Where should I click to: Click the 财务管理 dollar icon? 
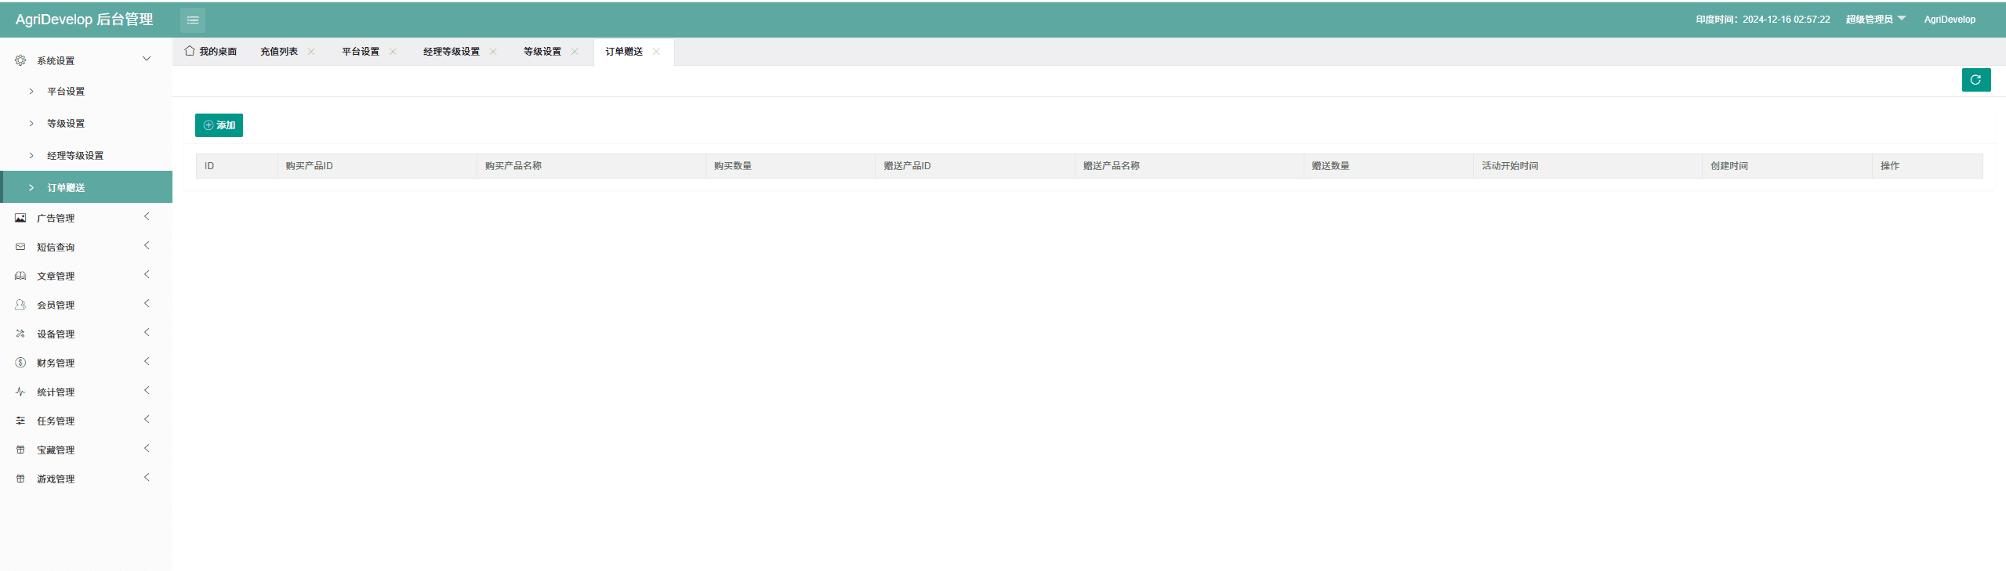click(20, 363)
